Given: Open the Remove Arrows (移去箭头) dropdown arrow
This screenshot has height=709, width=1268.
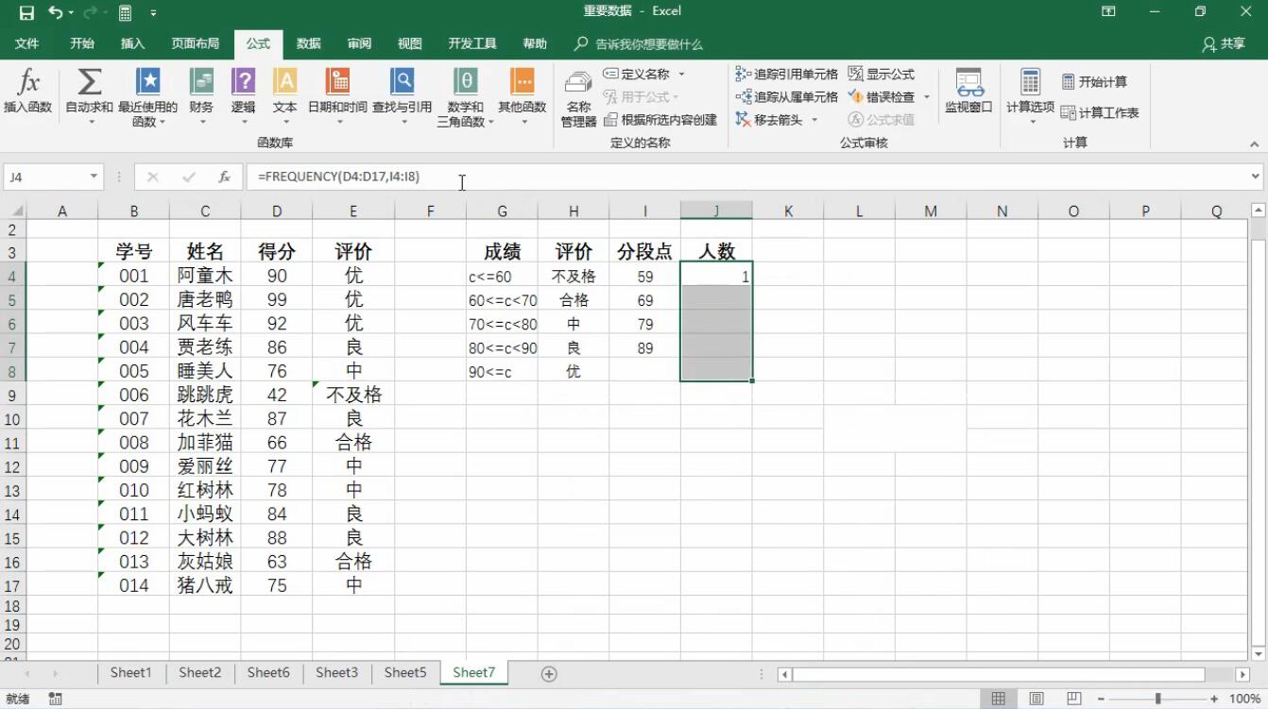Looking at the screenshot, I should (x=814, y=120).
